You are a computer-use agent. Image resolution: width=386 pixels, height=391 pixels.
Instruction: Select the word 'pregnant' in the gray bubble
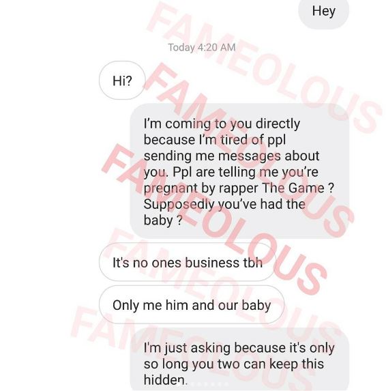pyautogui.click(x=170, y=189)
